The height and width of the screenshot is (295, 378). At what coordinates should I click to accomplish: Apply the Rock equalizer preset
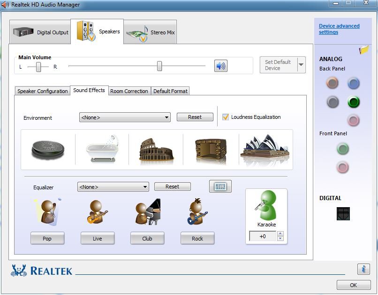coord(197,238)
